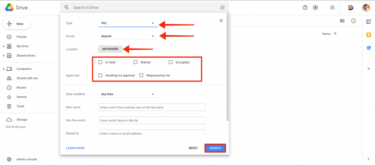Open the LEARN MORE link
This screenshot has width=375, height=165.
click(75, 148)
